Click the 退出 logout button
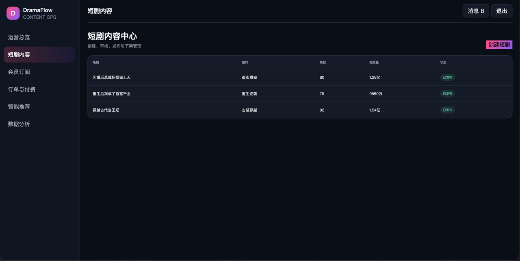 tap(502, 11)
